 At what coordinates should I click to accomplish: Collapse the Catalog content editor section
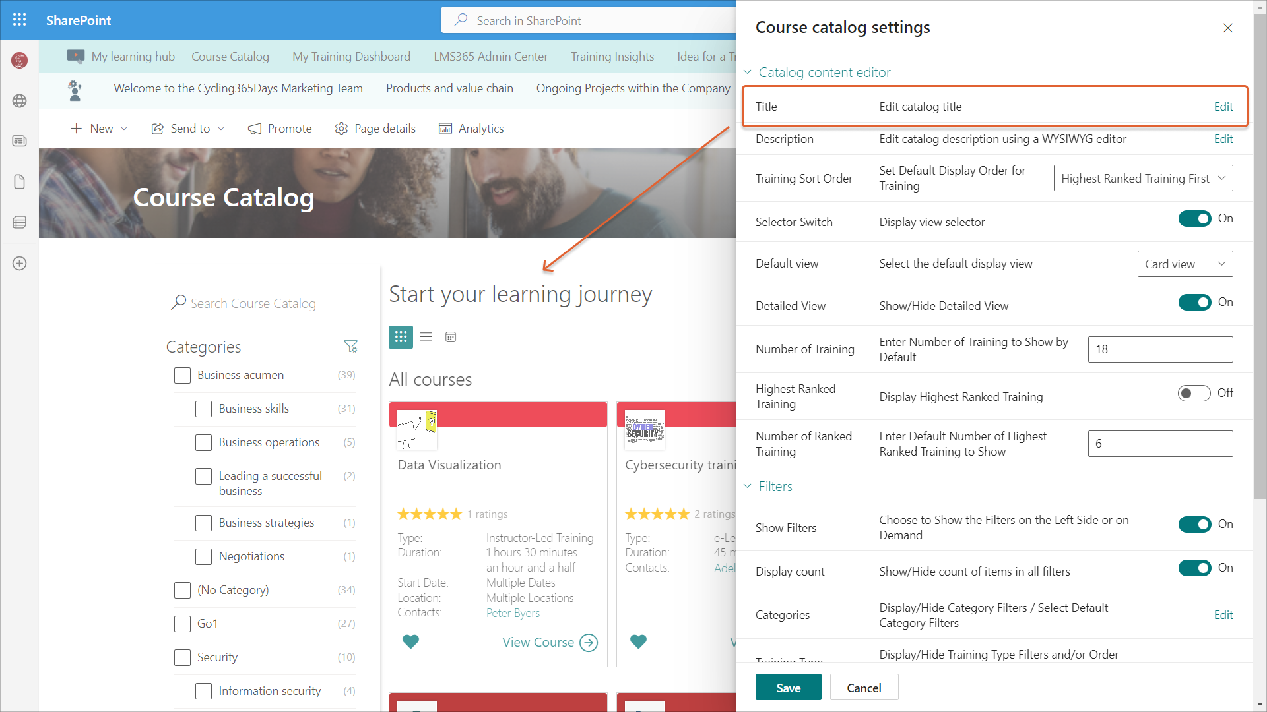tap(748, 73)
